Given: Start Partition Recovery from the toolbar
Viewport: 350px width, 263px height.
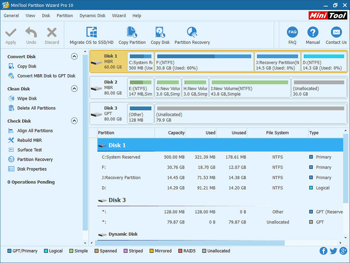Looking at the screenshot, I should [192, 33].
